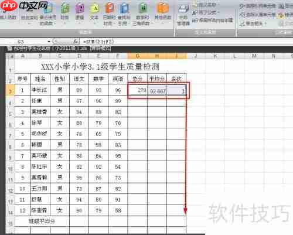Select column G header
Viewport: 293px width, 235px height.
click(137, 56)
